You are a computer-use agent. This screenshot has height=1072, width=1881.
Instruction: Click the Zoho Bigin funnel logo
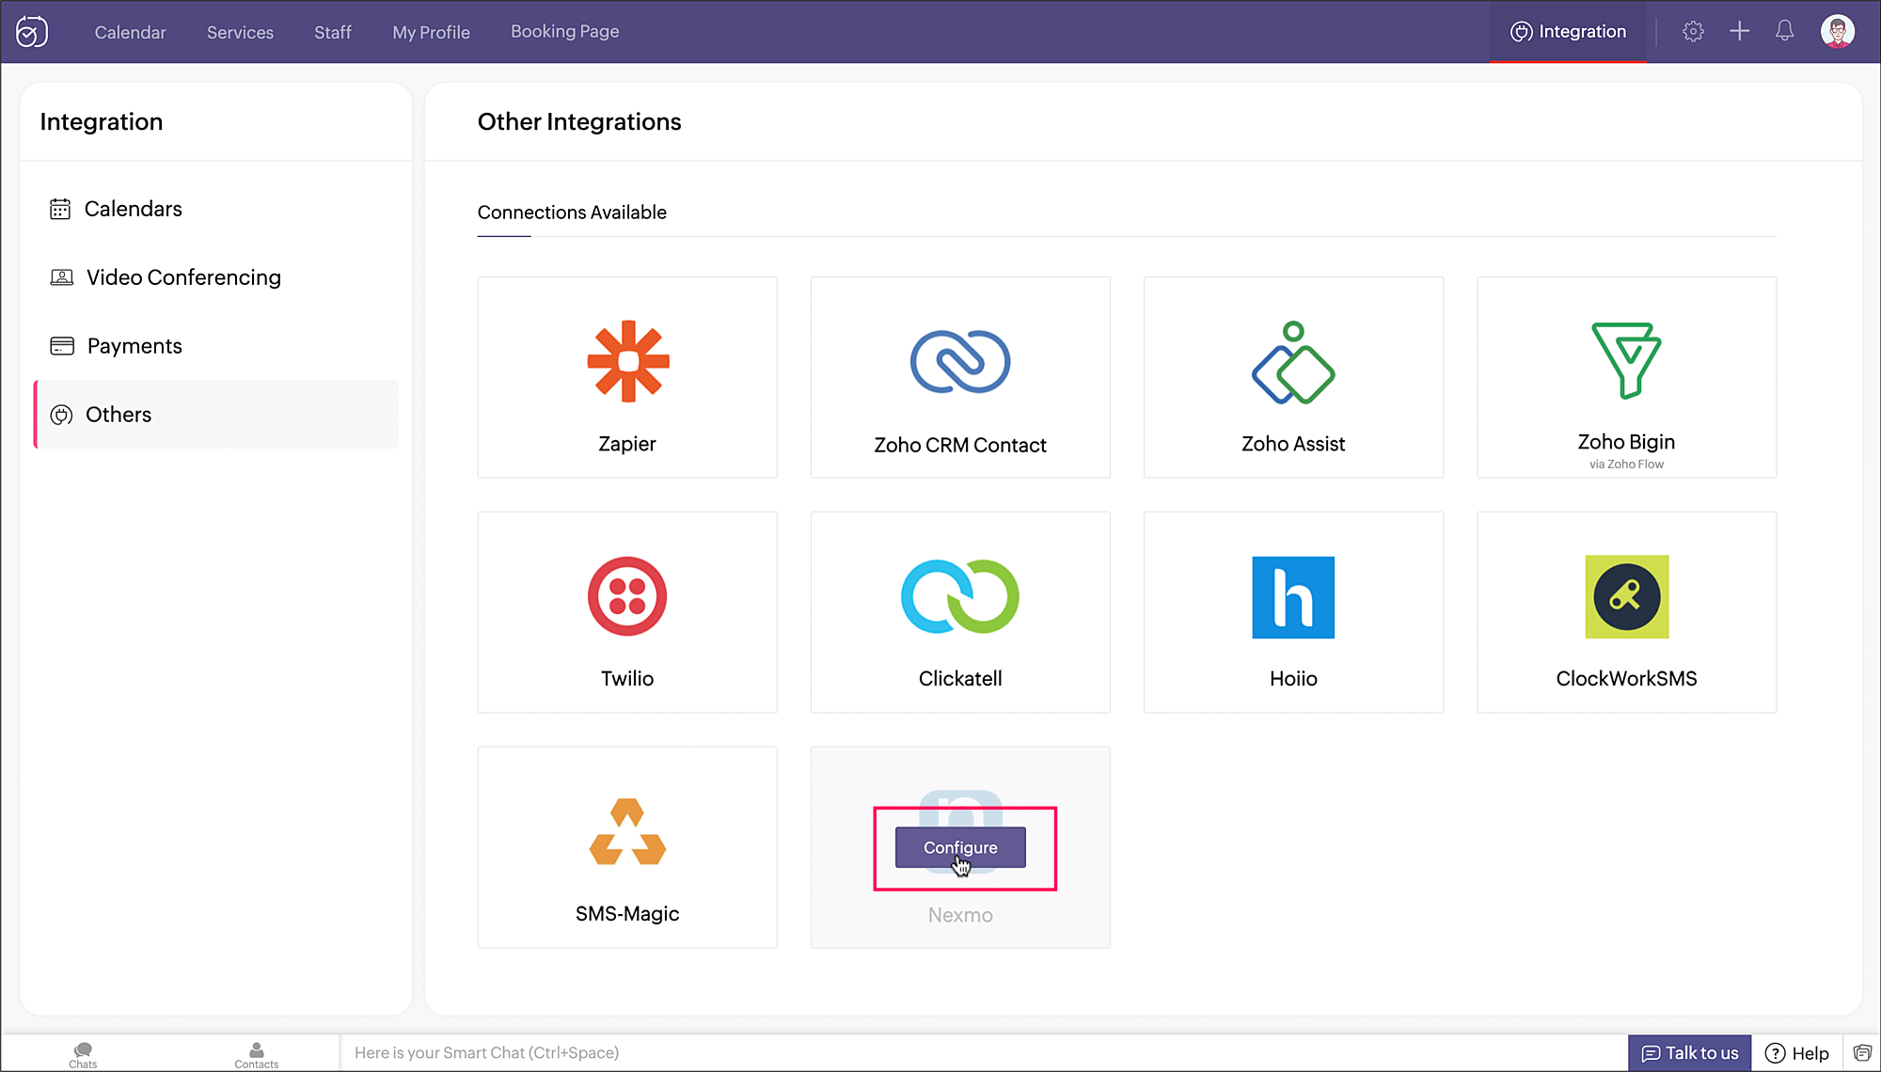[x=1626, y=360]
